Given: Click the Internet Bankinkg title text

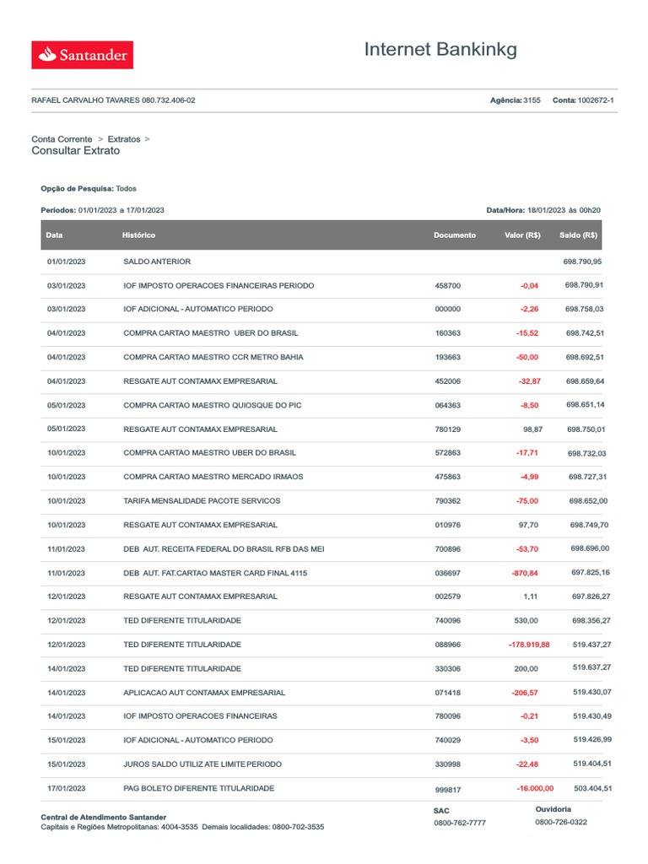Looking at the screenshot, I should tap(440, 50).
